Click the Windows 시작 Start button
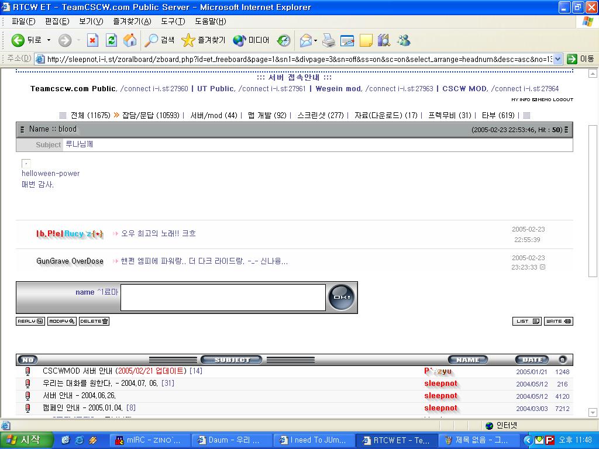The image size is (599, 449). pos(26,440)
